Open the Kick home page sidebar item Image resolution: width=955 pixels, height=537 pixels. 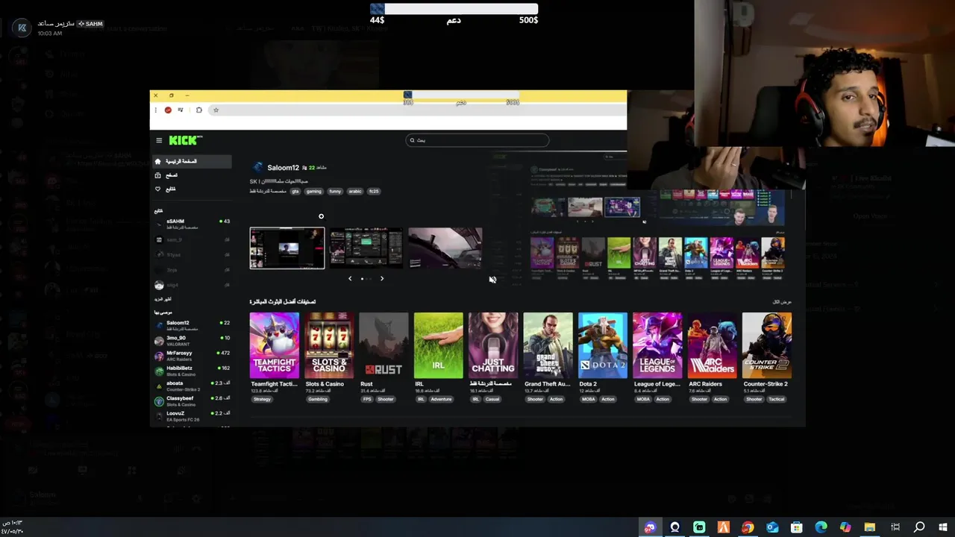pos(192,161)
